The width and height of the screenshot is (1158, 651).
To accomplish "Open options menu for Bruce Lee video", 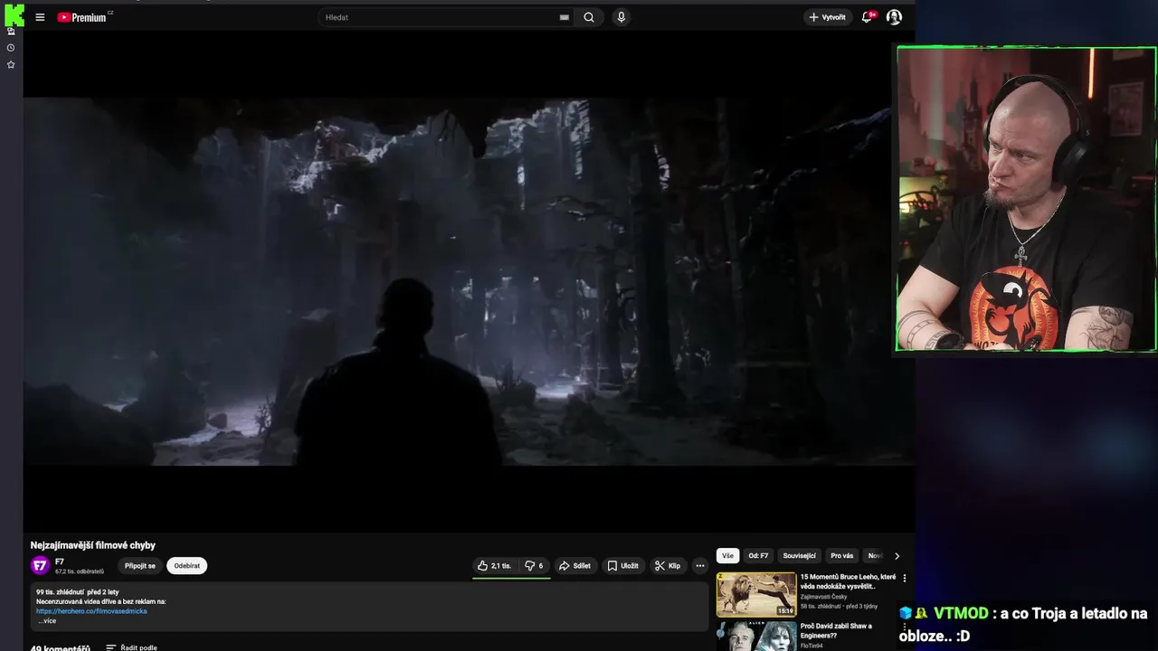I will click(904, 579).
